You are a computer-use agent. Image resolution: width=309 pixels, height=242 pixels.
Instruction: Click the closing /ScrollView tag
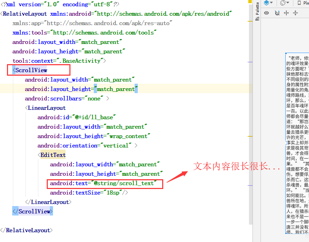32,211
